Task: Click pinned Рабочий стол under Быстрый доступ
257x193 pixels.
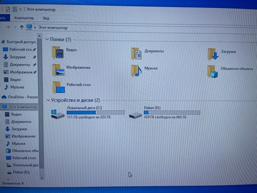Action: [19, 49]
